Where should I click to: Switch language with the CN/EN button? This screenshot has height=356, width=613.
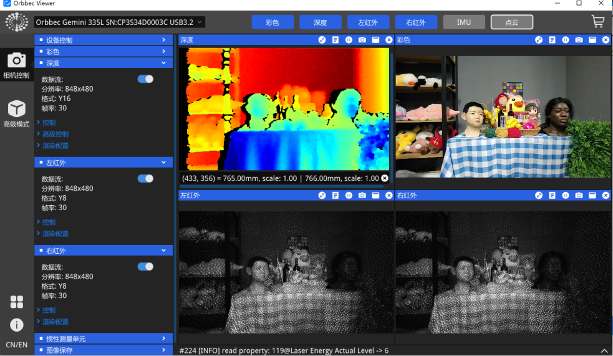coord(16,345)
